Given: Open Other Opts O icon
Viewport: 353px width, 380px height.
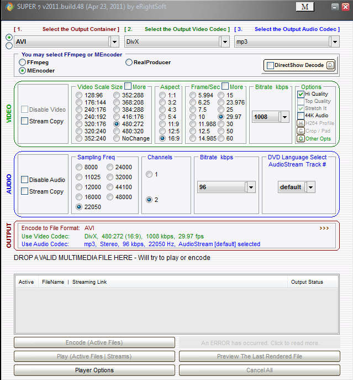Looking at the screenshot, I should coord(301,139).
